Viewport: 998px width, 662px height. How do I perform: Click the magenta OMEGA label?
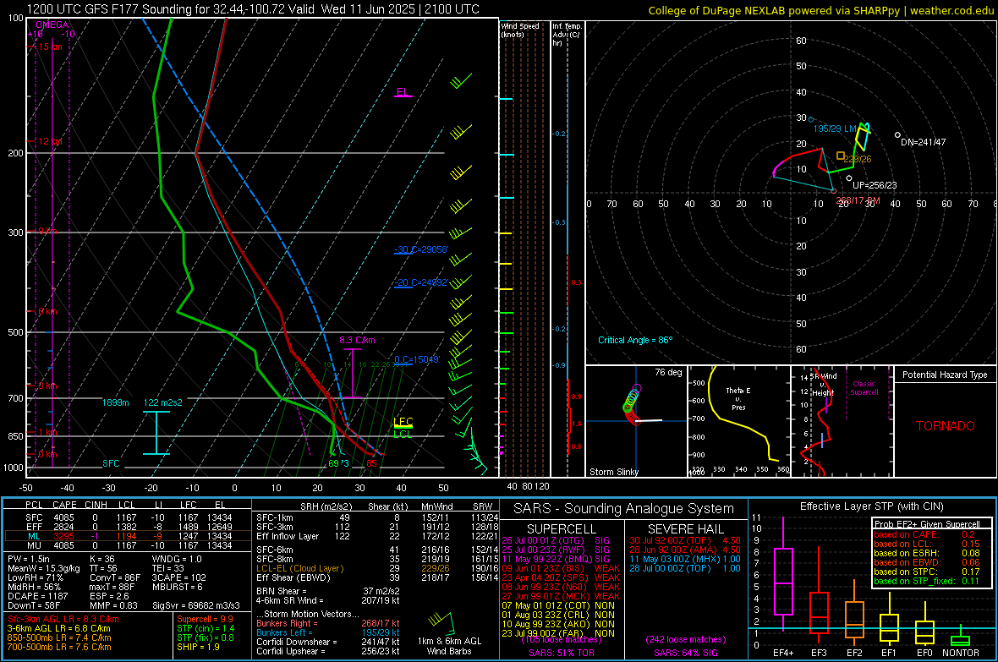pos(52,25)
